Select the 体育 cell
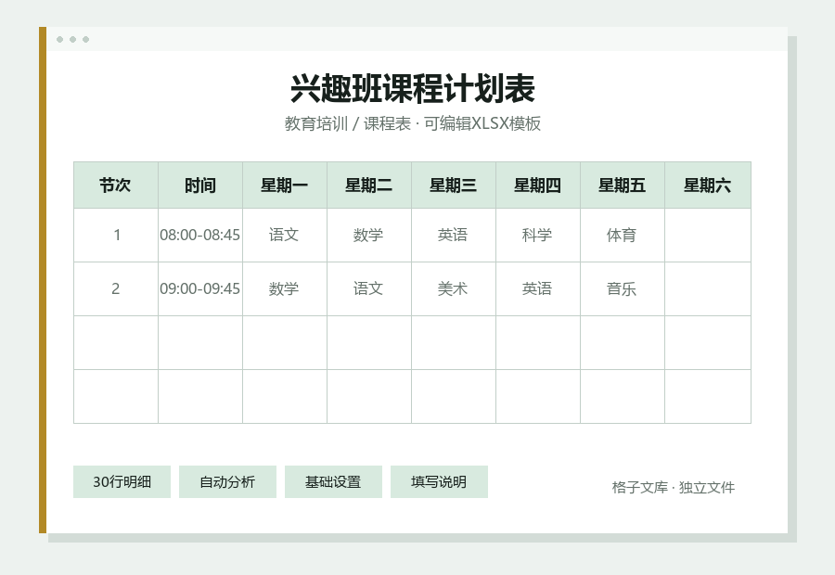 click(622, 235)
